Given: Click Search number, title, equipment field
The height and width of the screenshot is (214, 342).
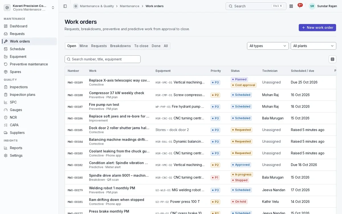Looking at the screenshot, I should coord(103,59).
